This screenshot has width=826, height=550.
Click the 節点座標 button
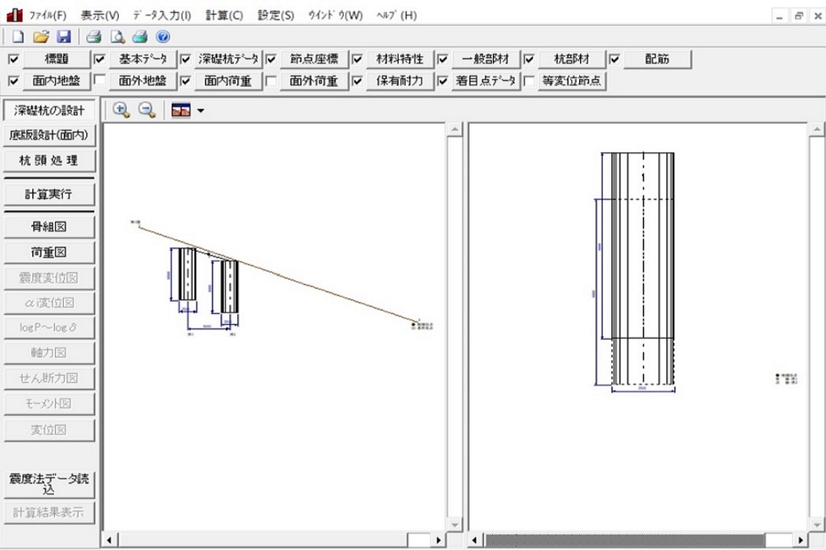[x=314, y=59]
